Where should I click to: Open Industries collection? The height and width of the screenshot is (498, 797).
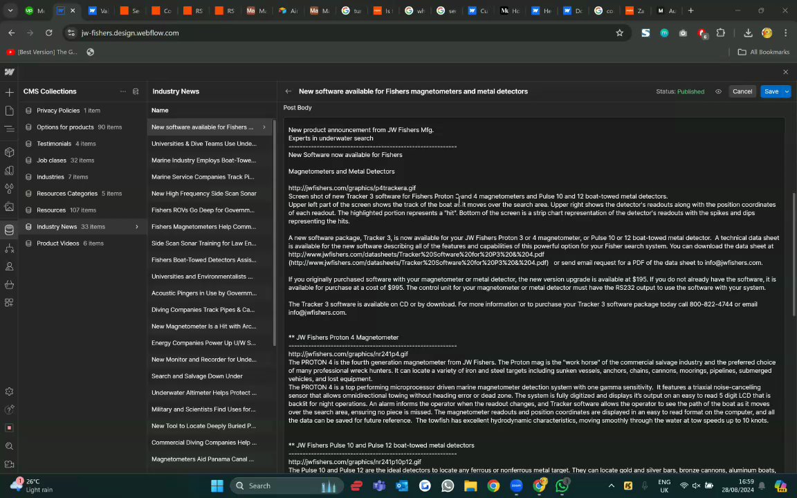83,177
